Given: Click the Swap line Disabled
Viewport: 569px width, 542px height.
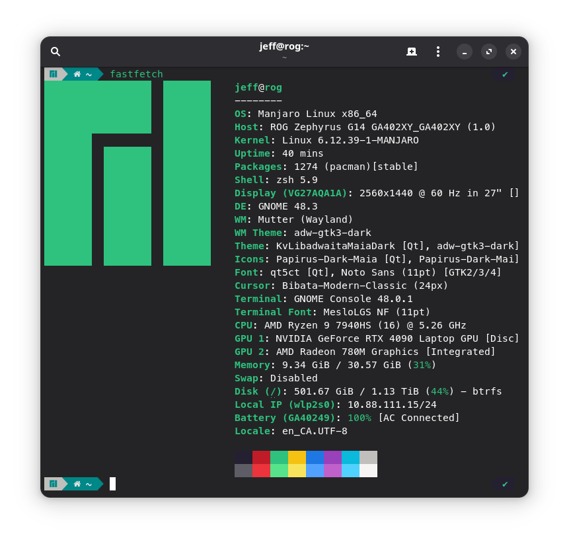Looking at the screenshot, I should (276, 378).
